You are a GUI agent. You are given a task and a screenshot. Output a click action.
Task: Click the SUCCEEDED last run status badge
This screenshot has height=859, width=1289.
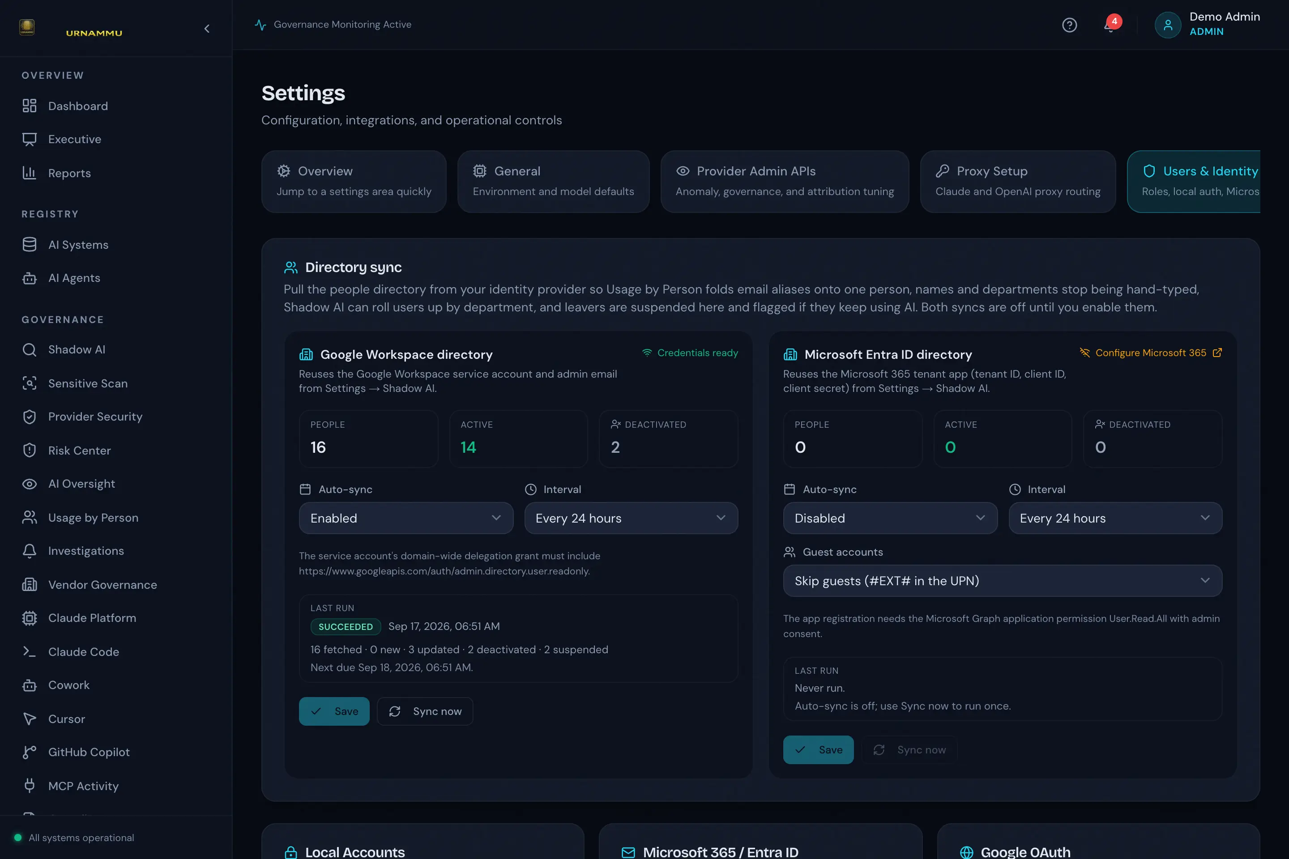click(345, 626)
